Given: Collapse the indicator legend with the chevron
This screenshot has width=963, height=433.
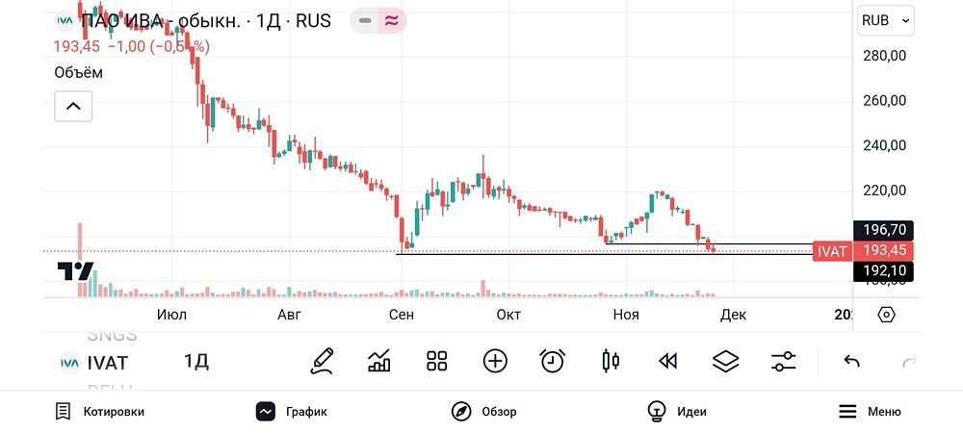Looking at the screenshot, I should point(73,106).
